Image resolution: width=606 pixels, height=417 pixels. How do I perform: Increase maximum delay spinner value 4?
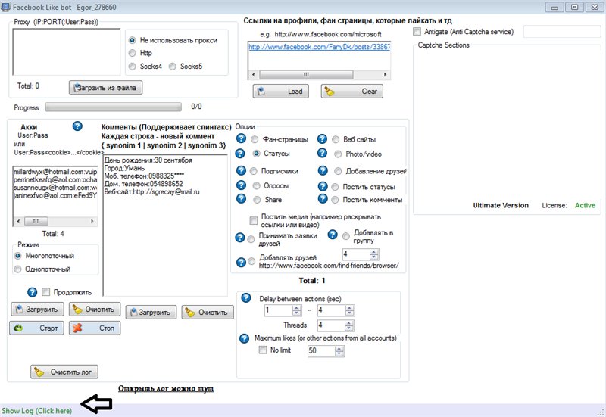[x=349, y=308]
